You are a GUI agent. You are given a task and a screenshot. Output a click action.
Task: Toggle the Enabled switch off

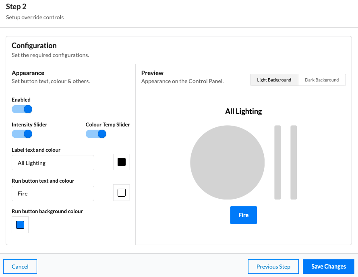tap(22, 109)
